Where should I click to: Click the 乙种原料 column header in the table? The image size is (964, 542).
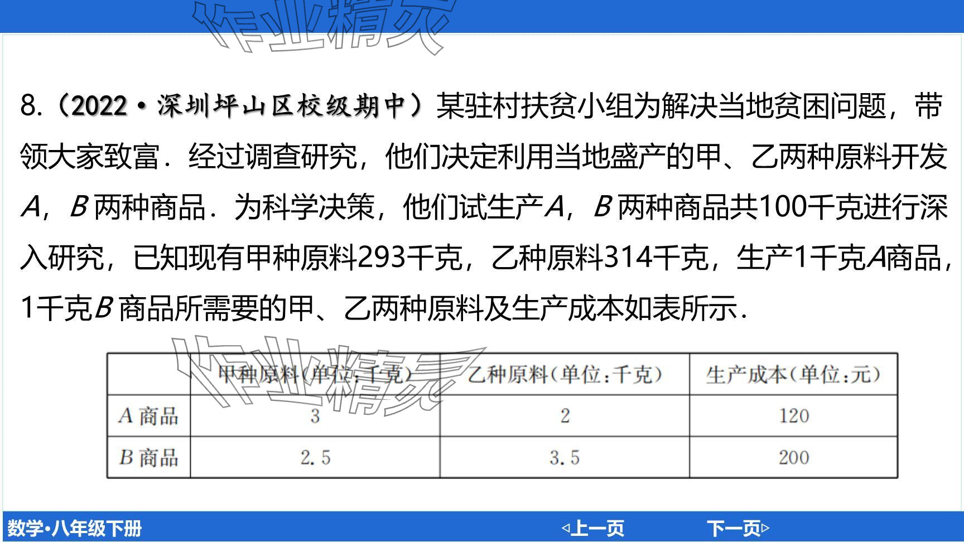tap(564, 374)
